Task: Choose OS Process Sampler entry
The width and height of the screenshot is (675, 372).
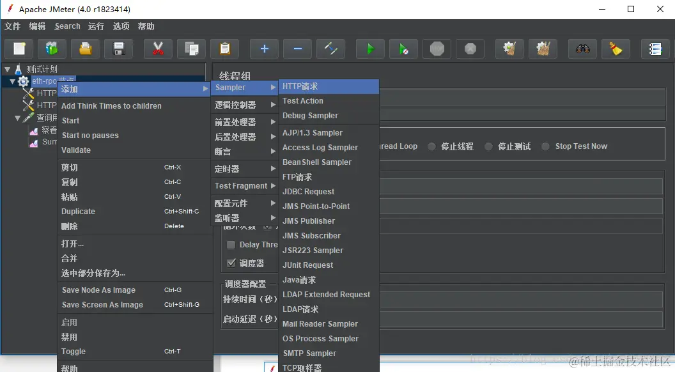Action: point(329,338)
